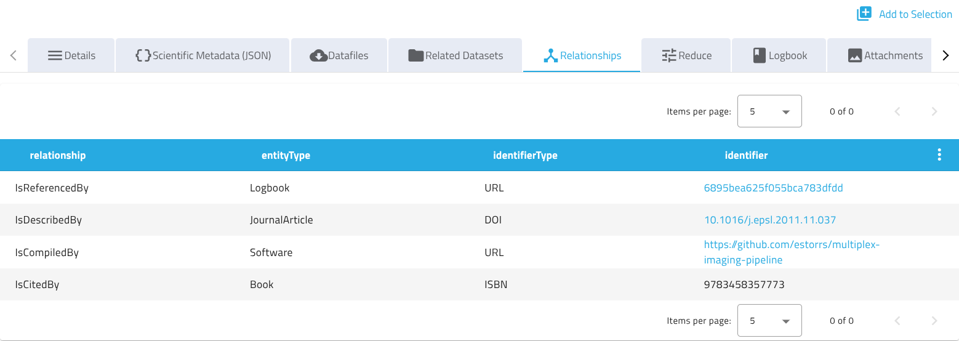Open the github multiplex-imaging-pipeline link

(x=792, y=252)
